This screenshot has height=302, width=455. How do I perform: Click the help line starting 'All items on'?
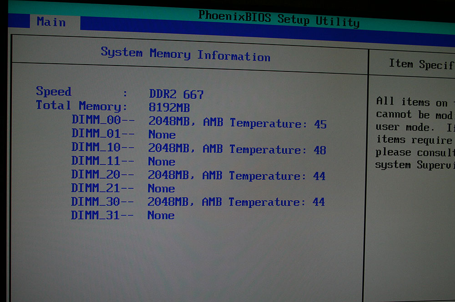click(415, 102)
